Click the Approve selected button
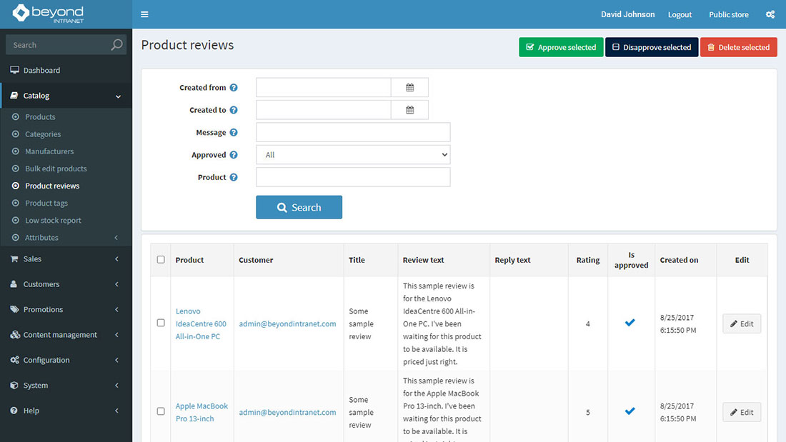786x442 pixels. coord(561,47)
